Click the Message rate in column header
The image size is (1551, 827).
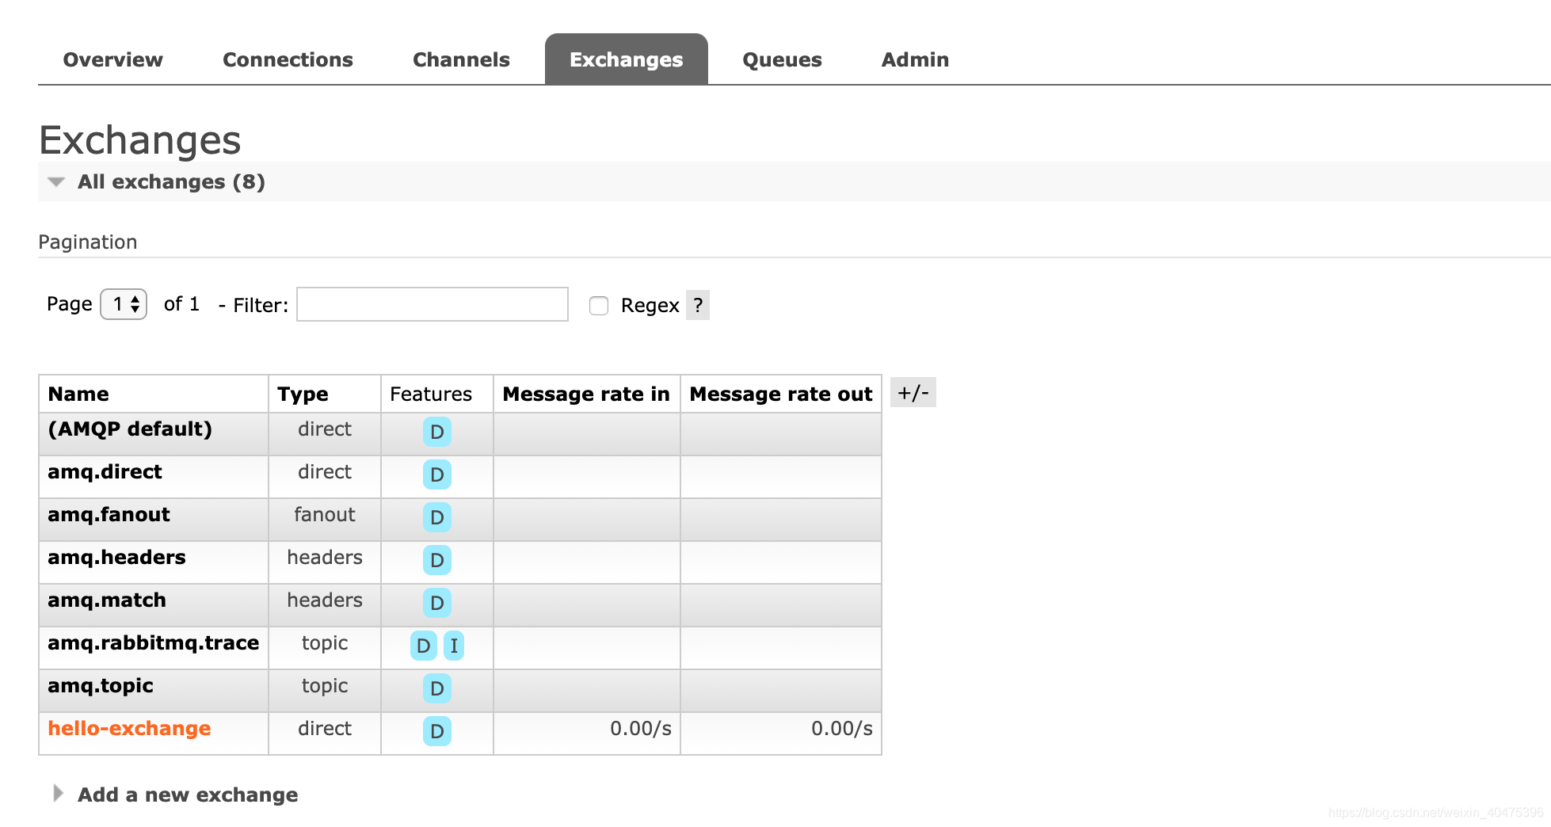[585, 394]
